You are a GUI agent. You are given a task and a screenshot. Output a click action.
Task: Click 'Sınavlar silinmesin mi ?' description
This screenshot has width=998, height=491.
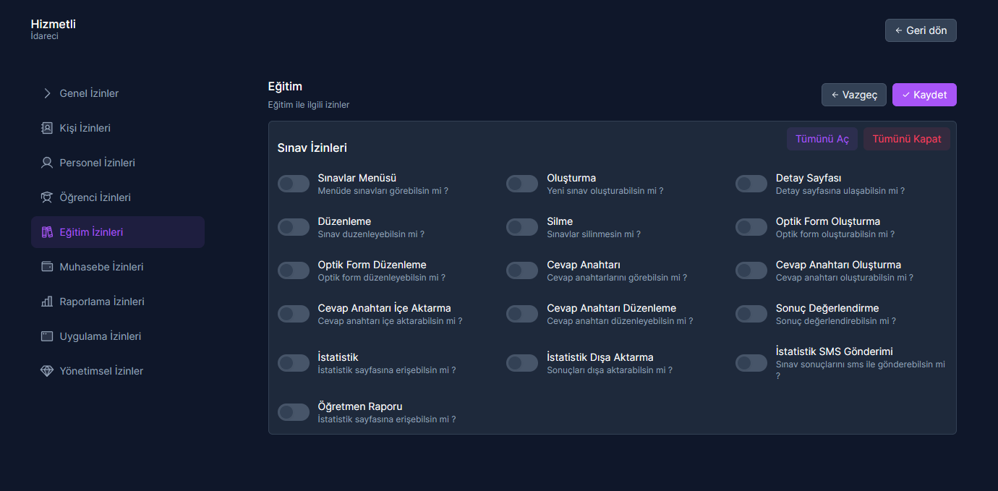[594, 234]
